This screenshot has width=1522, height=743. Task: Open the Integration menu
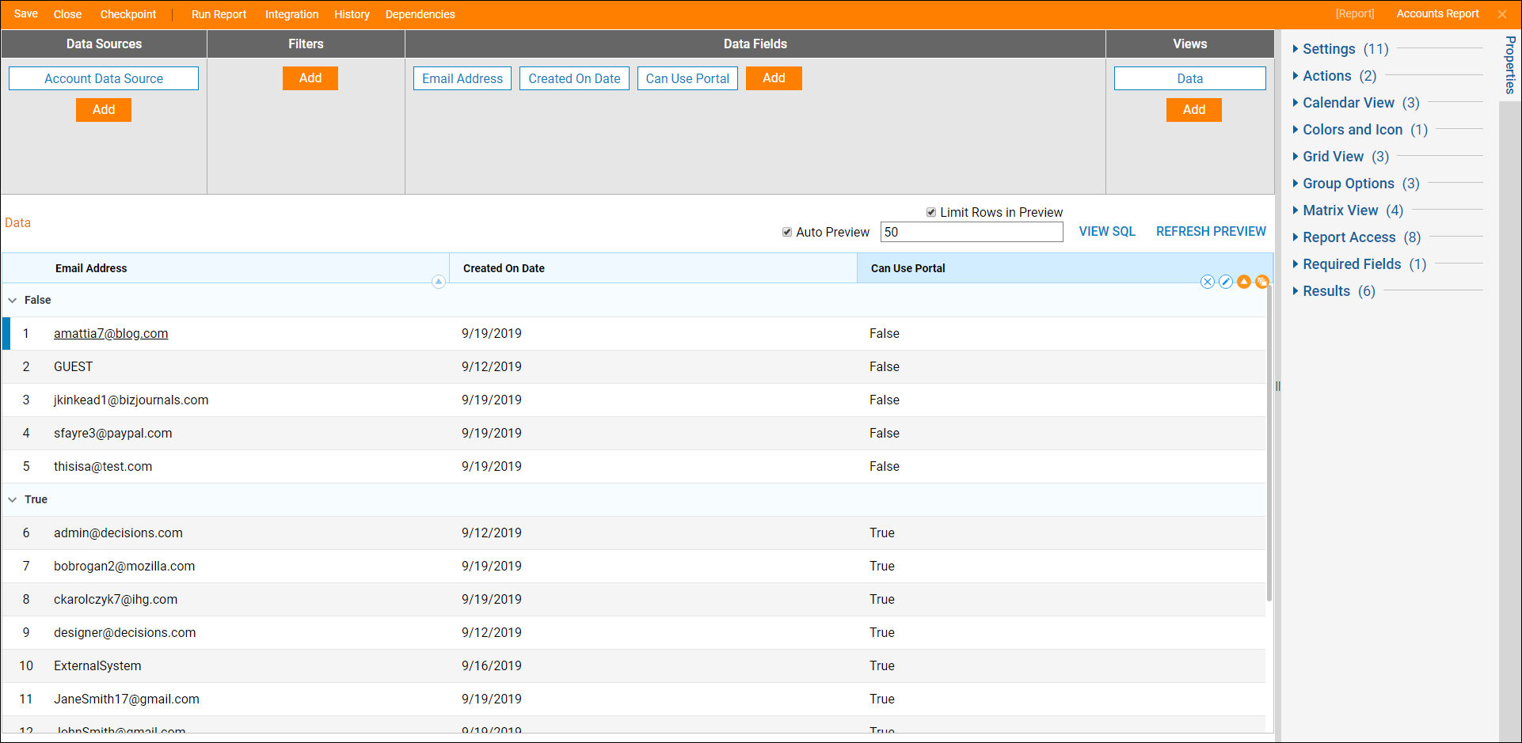291,14
